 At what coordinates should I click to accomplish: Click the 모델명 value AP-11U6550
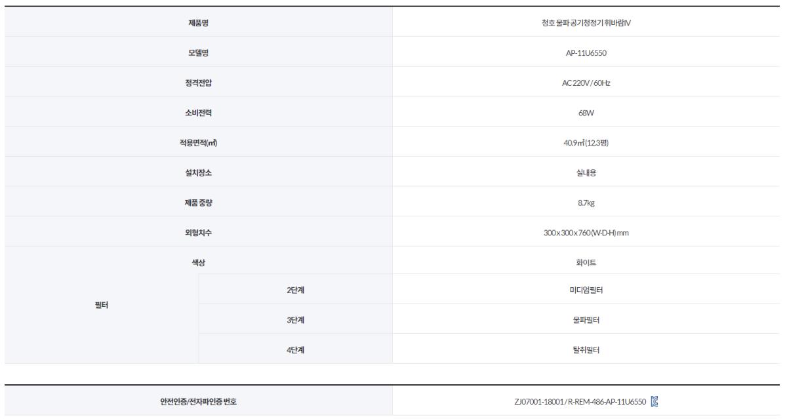tap(587, 53)
